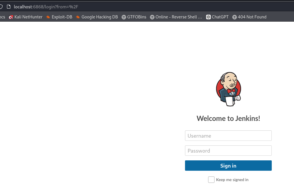
Task: Click the Google Hacking DB bookmark icon
Action: [78, 17]
